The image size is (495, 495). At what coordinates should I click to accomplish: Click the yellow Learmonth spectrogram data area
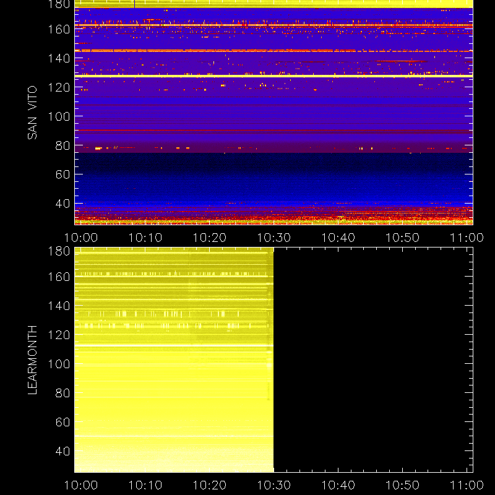[x=174, y=360]
